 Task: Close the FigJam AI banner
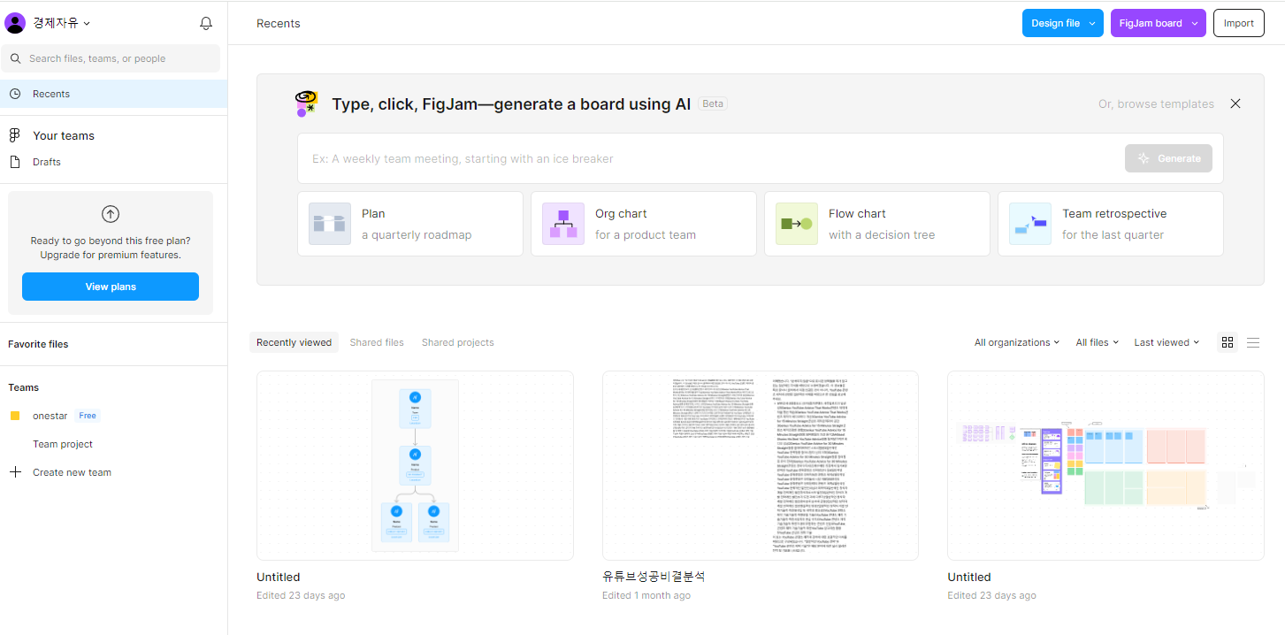coord(1235,103)
